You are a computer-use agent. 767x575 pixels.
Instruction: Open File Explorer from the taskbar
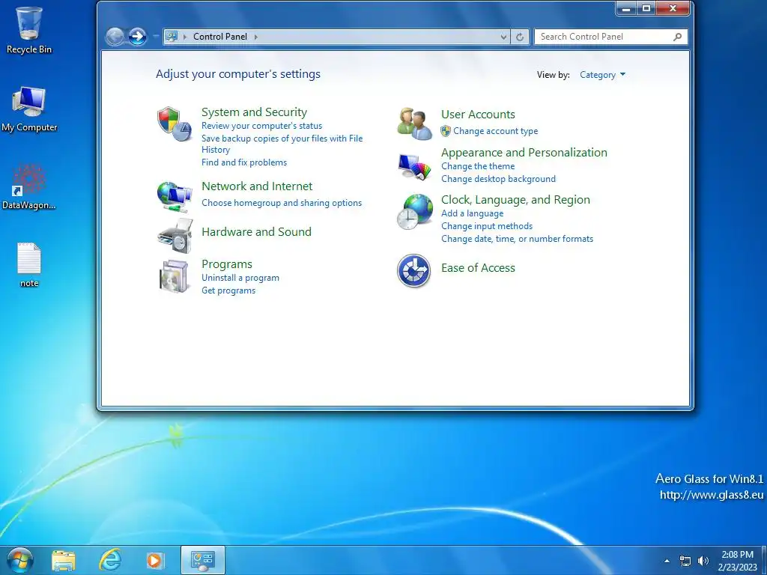point(64,560)
